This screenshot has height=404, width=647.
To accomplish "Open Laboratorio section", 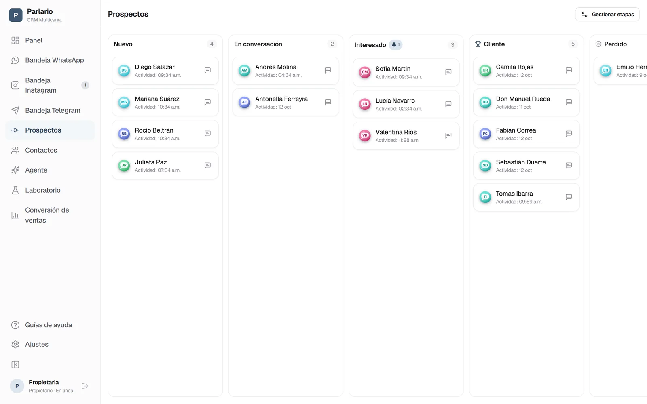I will coord(50,190).
